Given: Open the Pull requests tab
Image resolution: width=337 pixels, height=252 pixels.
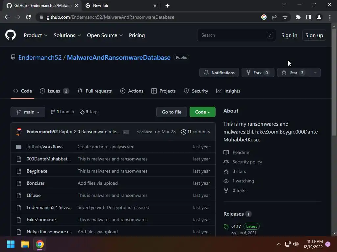Looking at the screenshot, I should click(x=94, y=91).
